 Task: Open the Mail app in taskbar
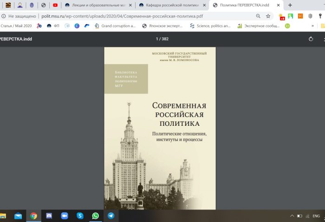pyautogui.click(x=18, y=216)
